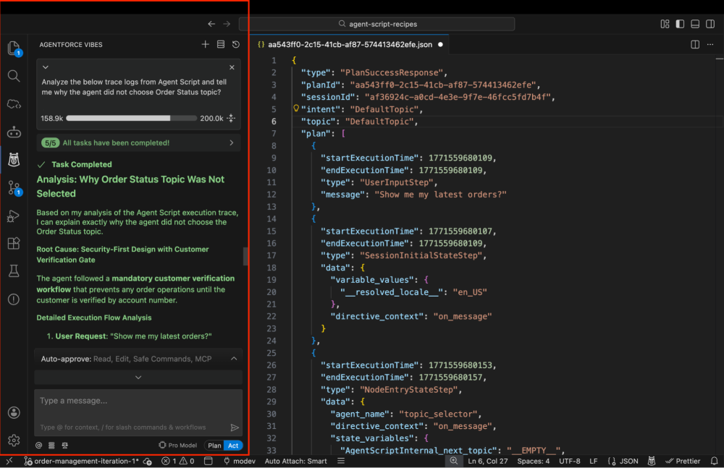This screenshot has height=468, width=724.
Task: Click the Prettier icon in the status bar
Action: pos(683,461)
